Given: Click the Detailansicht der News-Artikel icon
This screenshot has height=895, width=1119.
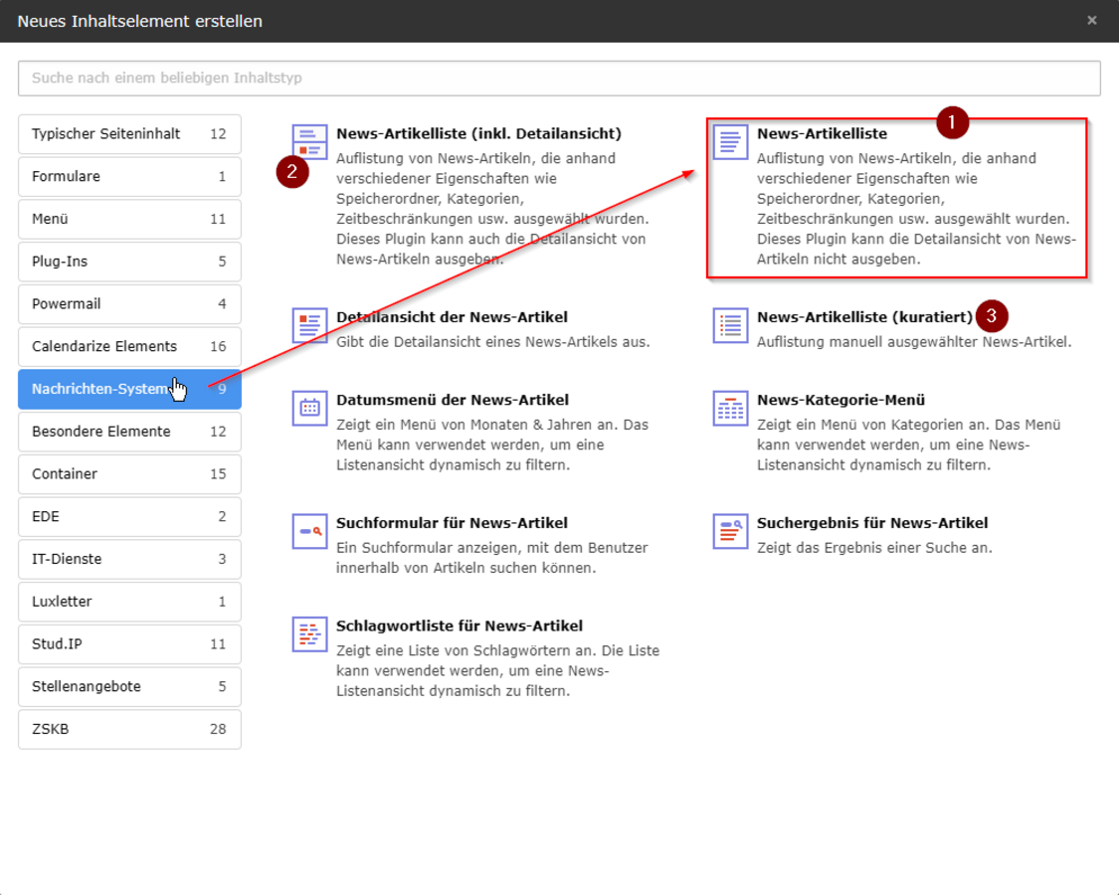Looking at the screenshot, I should coord(309,325).
